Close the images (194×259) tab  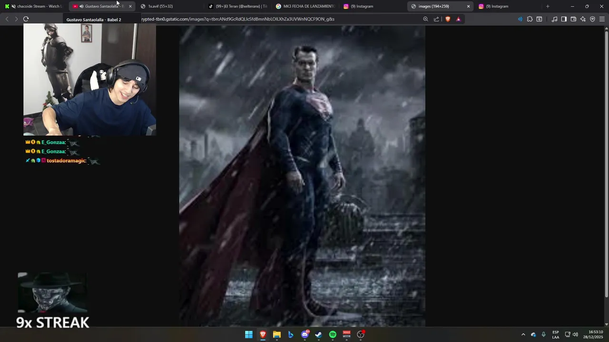tap(468, 6)
